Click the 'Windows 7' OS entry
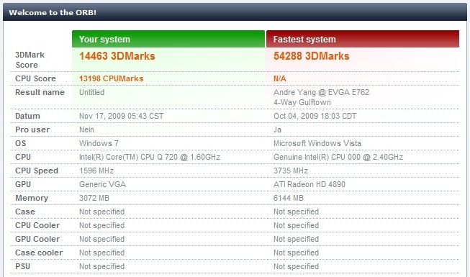Screen dimensions: 470x277 [99, 143]
